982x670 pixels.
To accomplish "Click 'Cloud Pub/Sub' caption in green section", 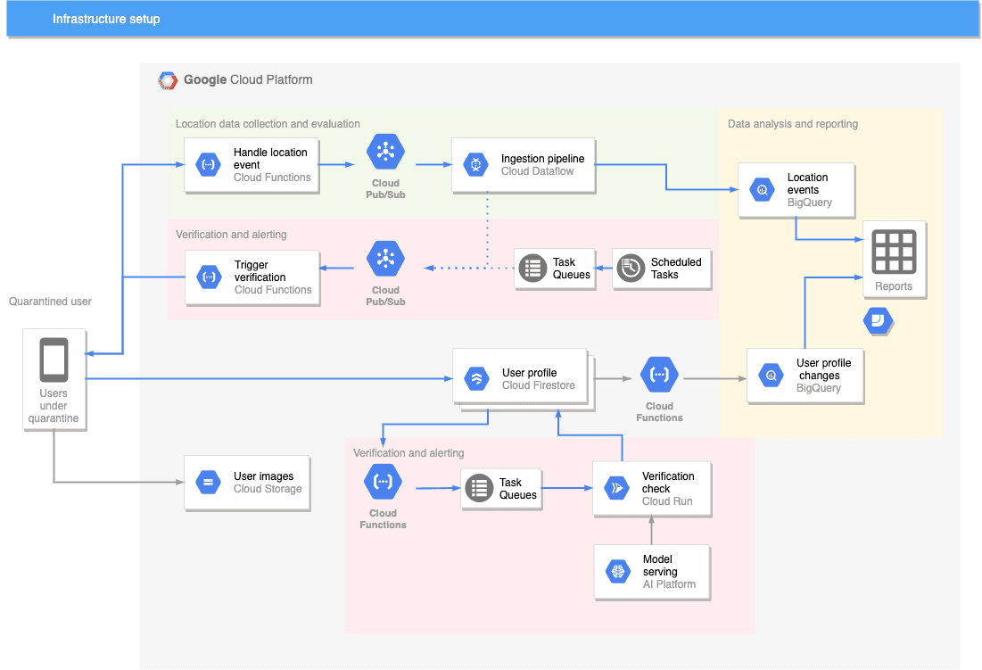I will [385, 188].
